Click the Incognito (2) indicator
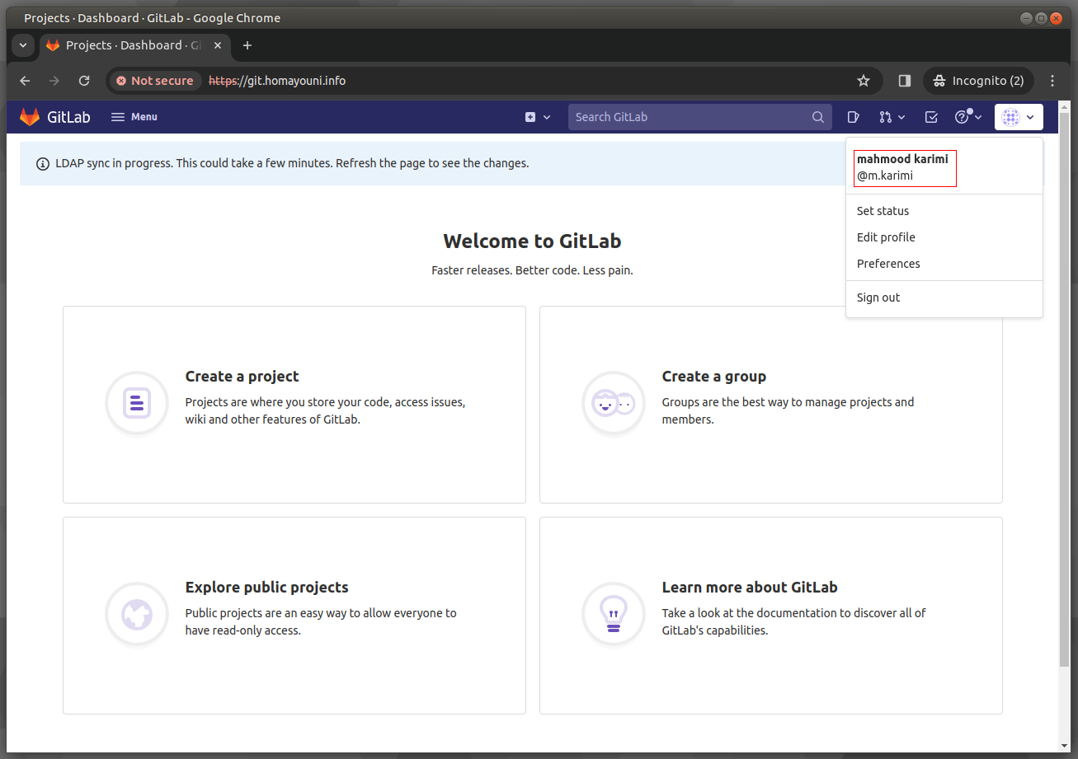Viewport: 1078px width, 759px height. coord(978,81)
